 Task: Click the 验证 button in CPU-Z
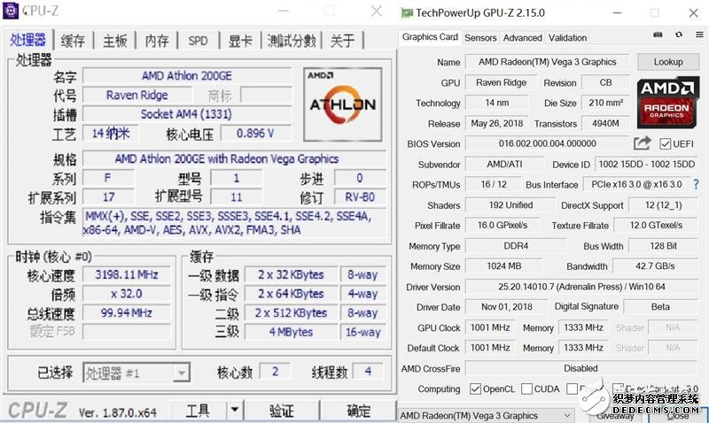pyautogui.click(x=282, y=411)
